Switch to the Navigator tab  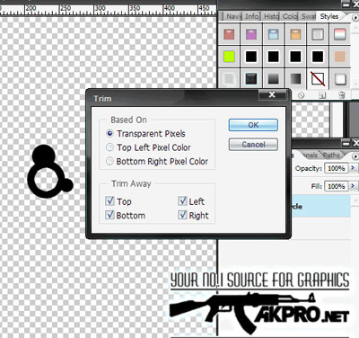click(x=232, y=16)
